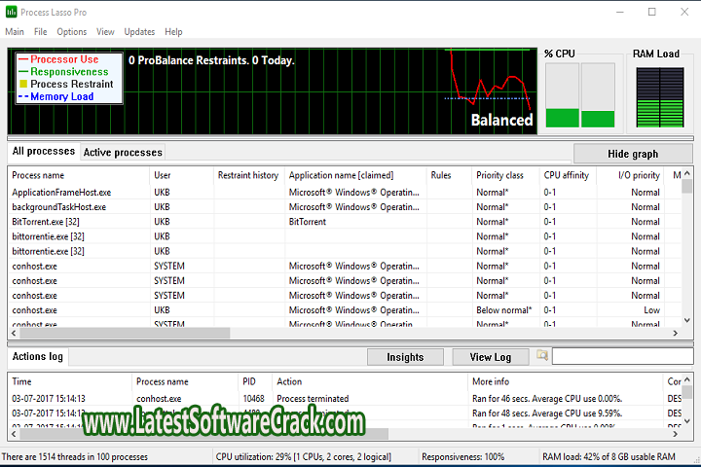Click the View Log button
Viewport: 701px width, 467px height.
pyautogui.click(x=490, y=357)
